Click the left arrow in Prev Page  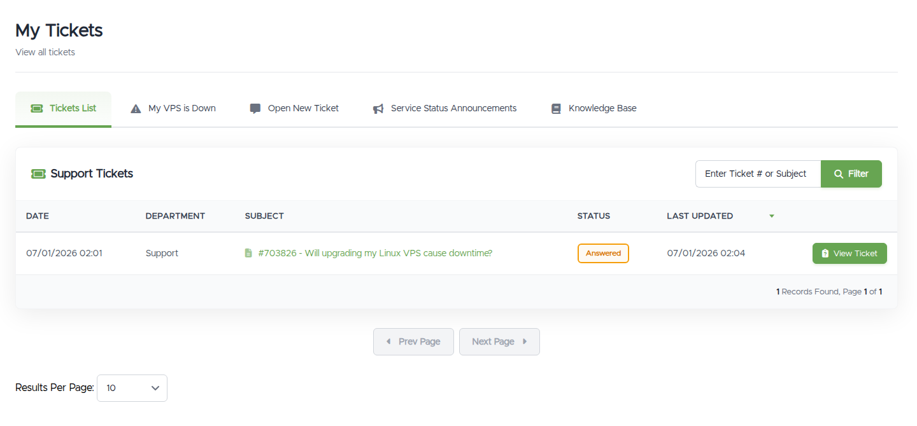coord(388,341)
